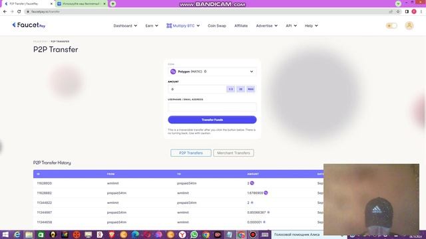
Task: Open the Multiply BTC menu
Action: (183, 26)
